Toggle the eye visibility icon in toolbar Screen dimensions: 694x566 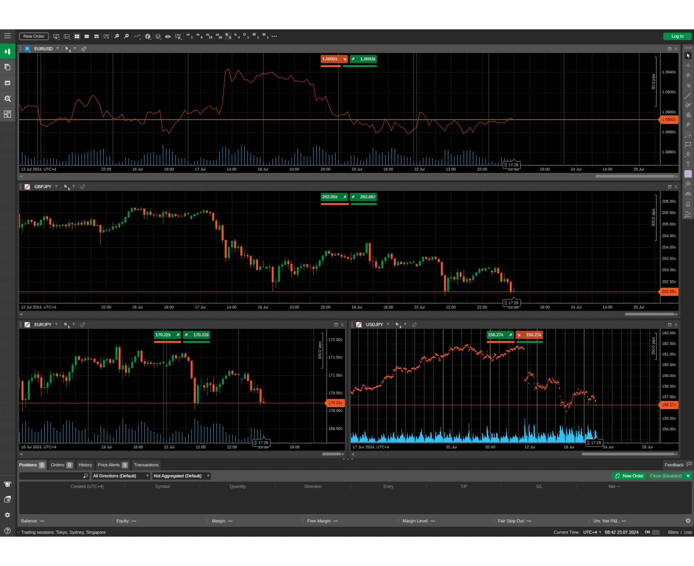(168, 36)
